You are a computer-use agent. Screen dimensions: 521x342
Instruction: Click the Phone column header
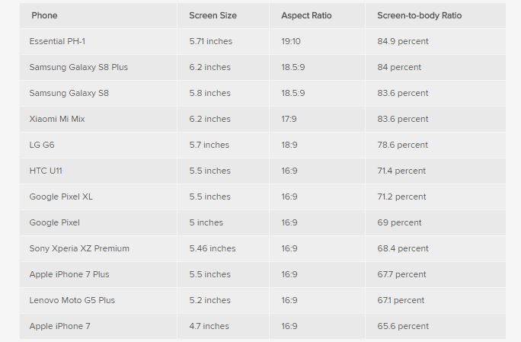44,15
